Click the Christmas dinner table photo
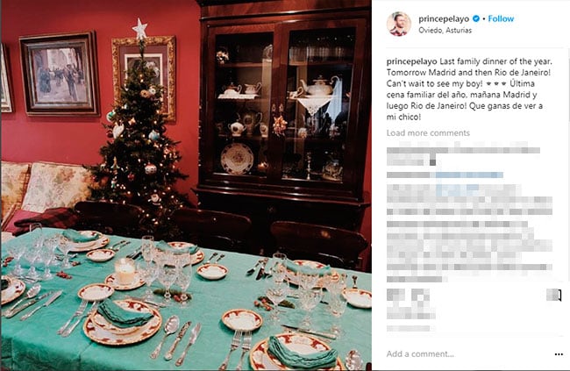The image size is (570, 371). pyautogui.click(x=186, y=186)
